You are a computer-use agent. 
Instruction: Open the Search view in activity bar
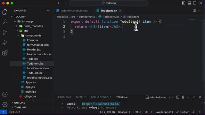[5, 22]
